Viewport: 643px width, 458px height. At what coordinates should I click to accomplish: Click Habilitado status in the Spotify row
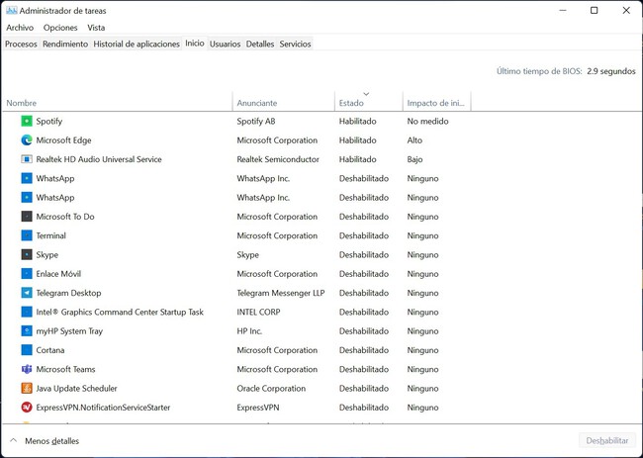(357, 121)
